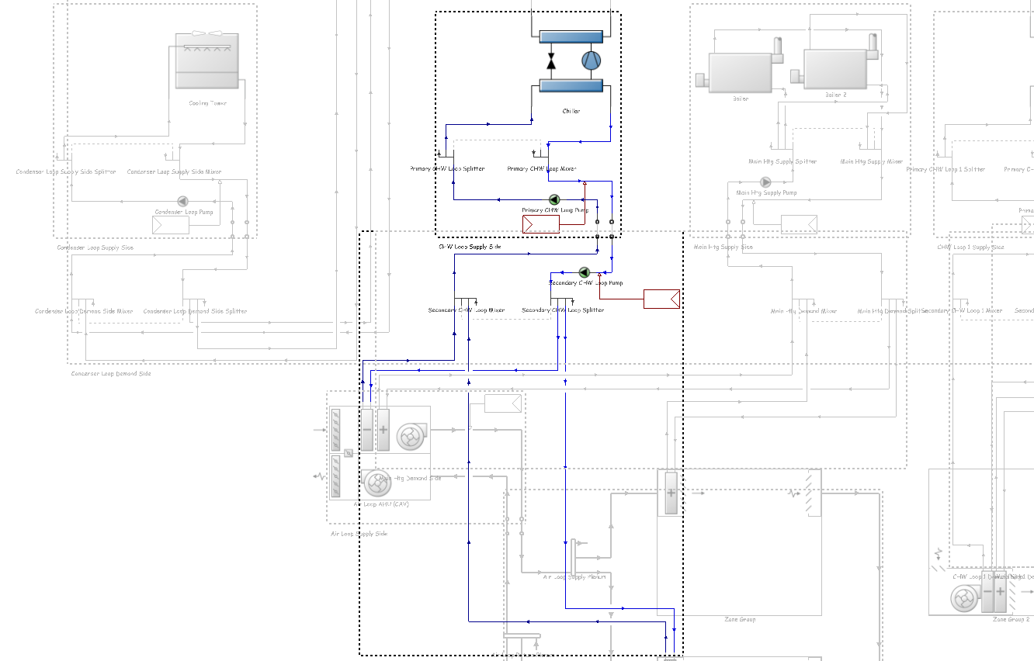Click the first Boiler unit

(739, 72)
